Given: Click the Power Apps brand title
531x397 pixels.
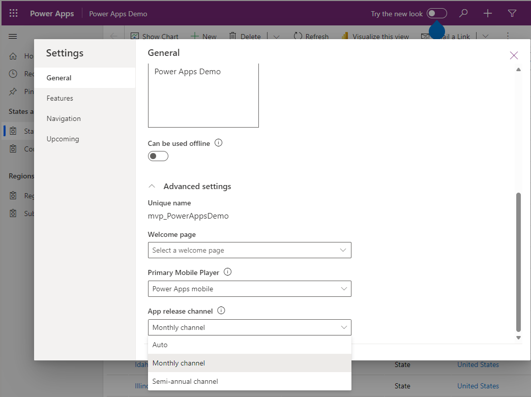Looking at the screenshot, I should coord(52,14).
